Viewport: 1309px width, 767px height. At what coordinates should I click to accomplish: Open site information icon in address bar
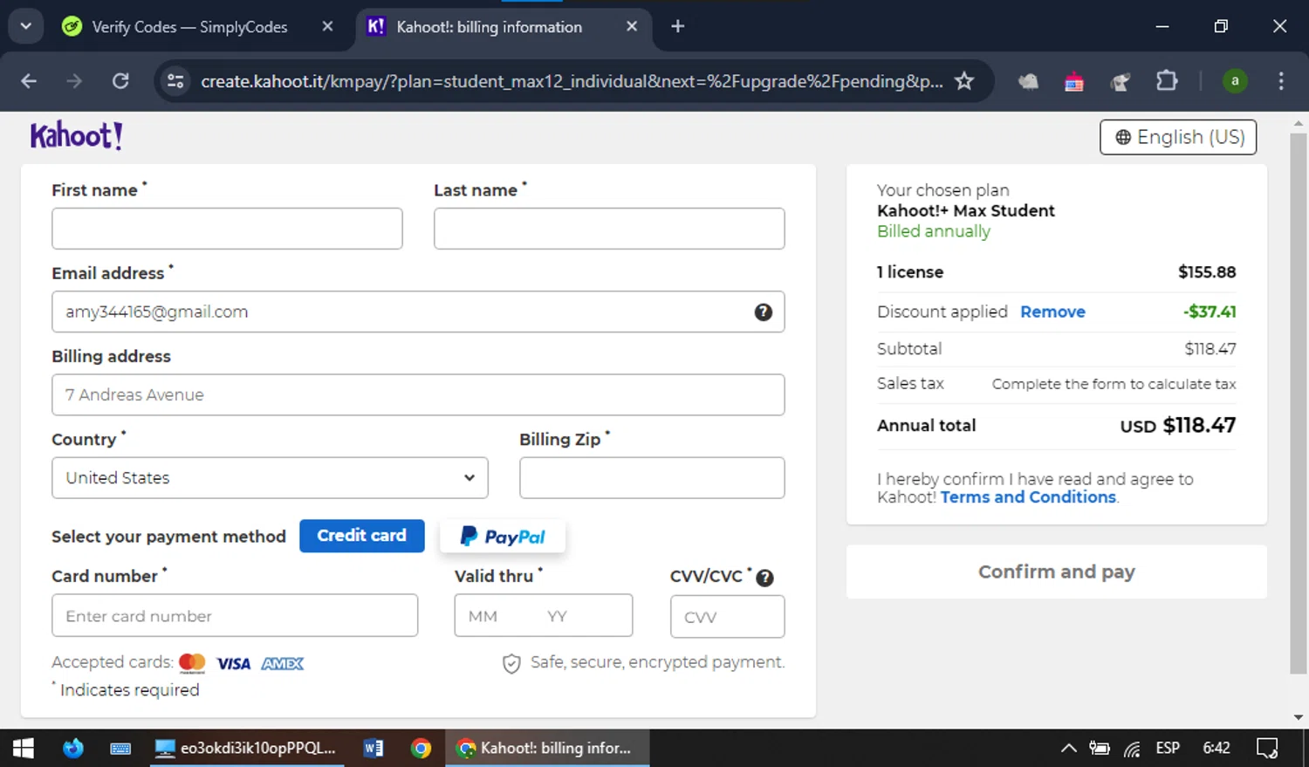tap(175, 81)
